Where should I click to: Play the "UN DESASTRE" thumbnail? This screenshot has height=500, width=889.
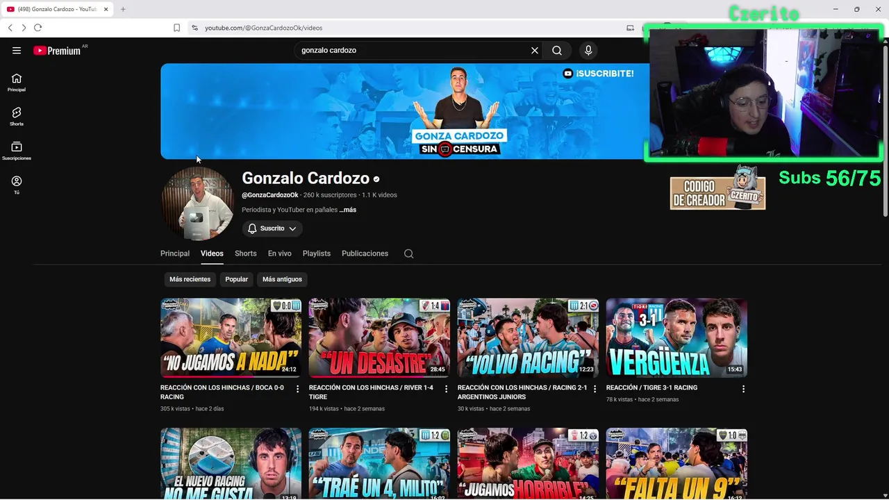[x=380, y=338]
